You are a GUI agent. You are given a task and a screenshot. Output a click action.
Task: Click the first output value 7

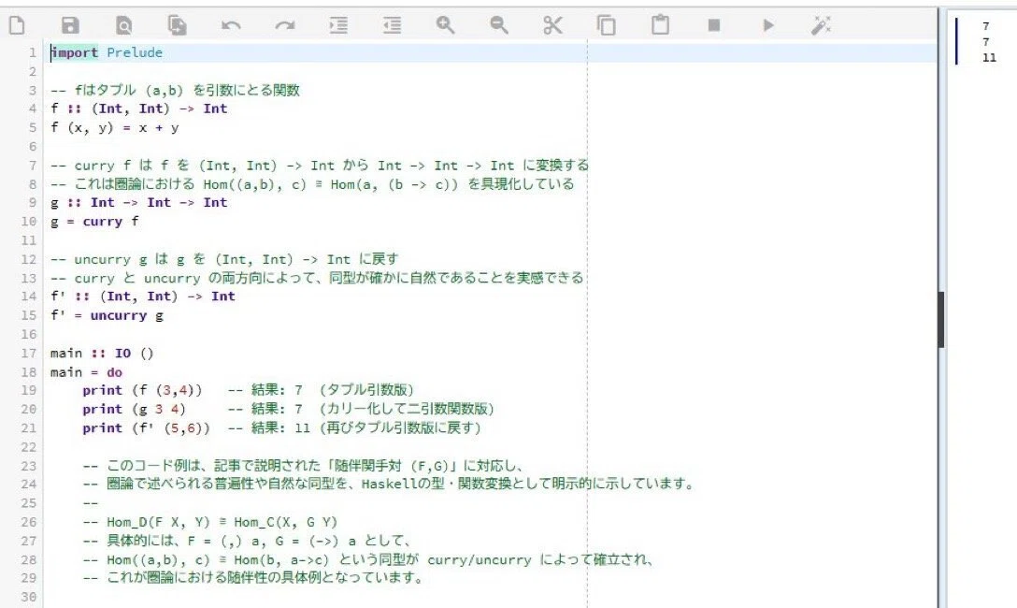pos(986,26)
